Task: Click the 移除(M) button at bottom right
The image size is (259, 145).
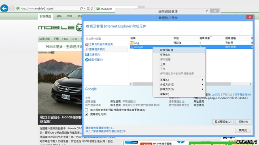Action: (x=243, y=122)
